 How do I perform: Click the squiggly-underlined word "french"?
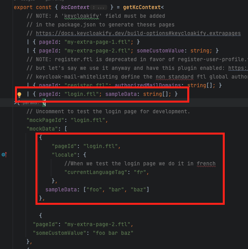click(206, 163)
